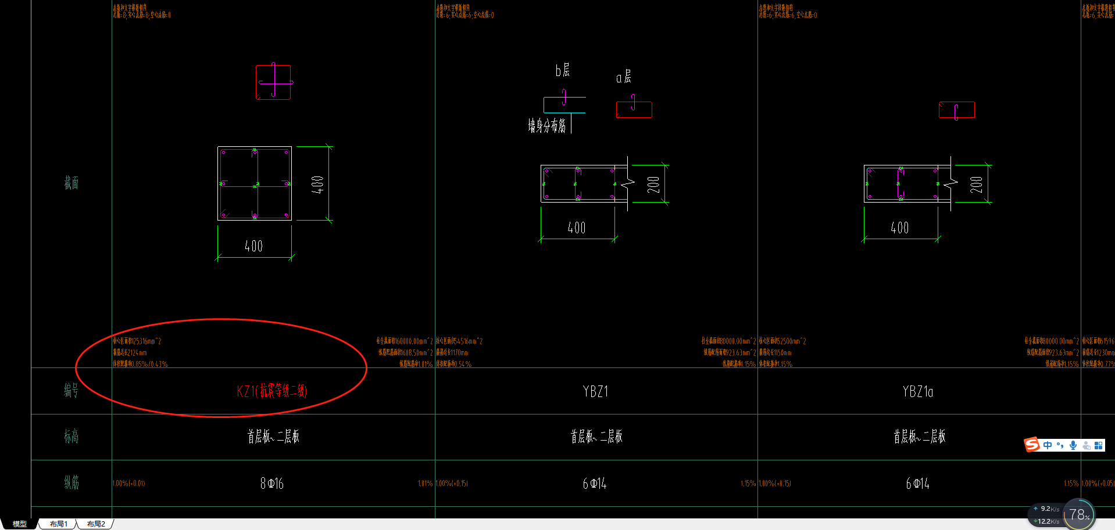Select 首层板~二层板 elevation text under KZ1
1115x530 pixels.
pyautogui.click(x=273, y=437)
